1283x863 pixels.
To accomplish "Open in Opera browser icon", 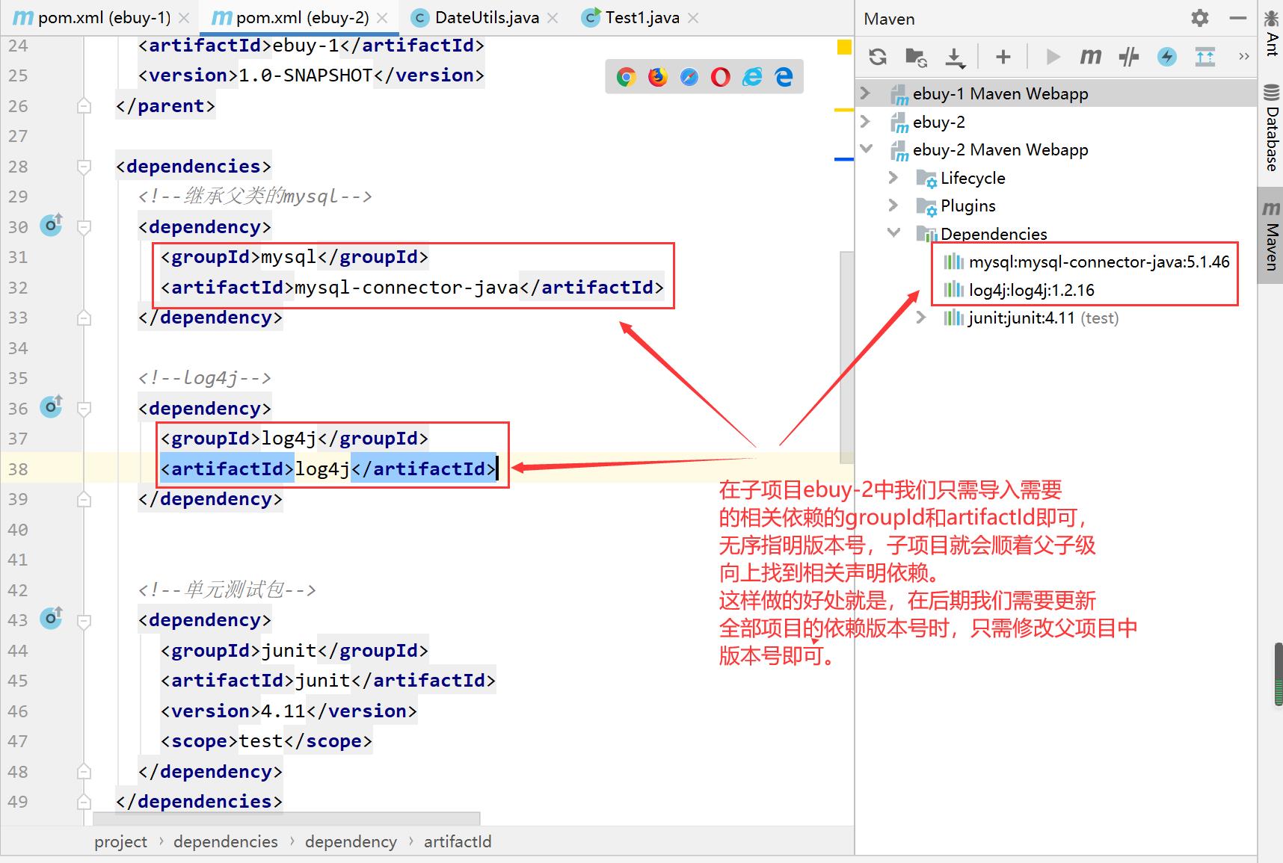I will click(721, 77).
